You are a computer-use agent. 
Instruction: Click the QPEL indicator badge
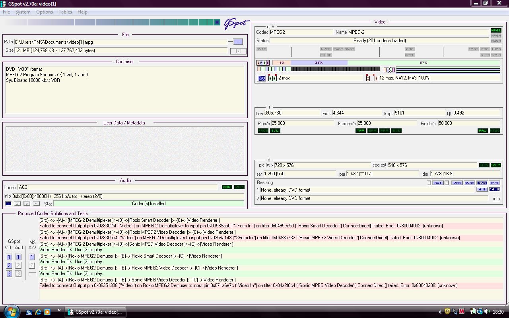point(410,55)
